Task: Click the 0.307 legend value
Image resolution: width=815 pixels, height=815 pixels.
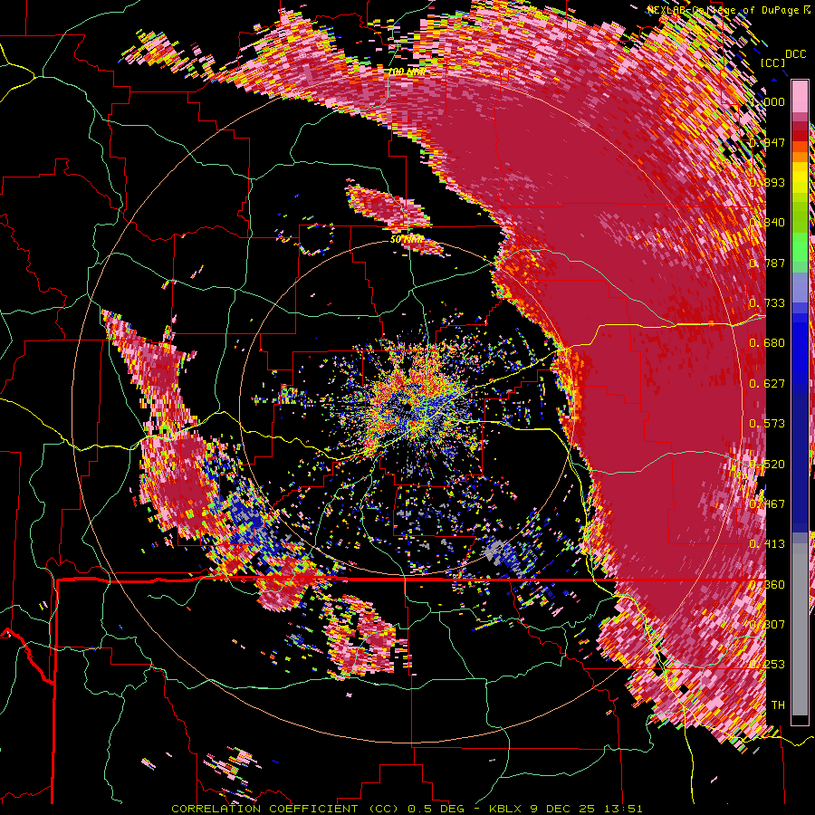Action: [767, 625]
